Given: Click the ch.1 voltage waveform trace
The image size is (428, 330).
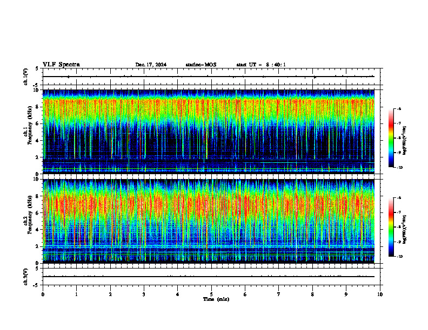Looking at the screenshot, I should [208, 77].
